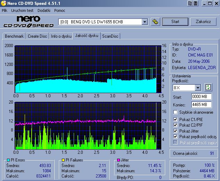The image size is (220, 181).
Task: Click the label value LEGENDA_ZOR
Action: [x=202, y=68]
